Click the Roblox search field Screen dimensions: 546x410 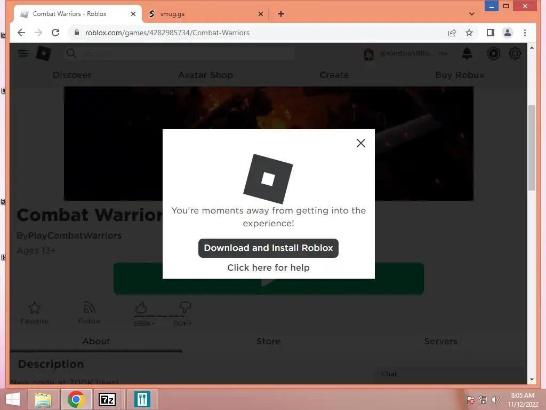pos(180,54)
